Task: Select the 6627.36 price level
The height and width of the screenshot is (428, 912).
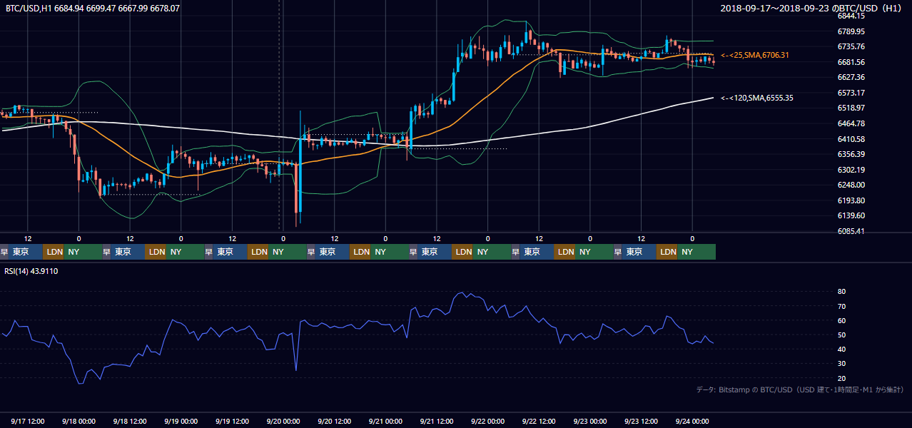Action: click(851, 77)
